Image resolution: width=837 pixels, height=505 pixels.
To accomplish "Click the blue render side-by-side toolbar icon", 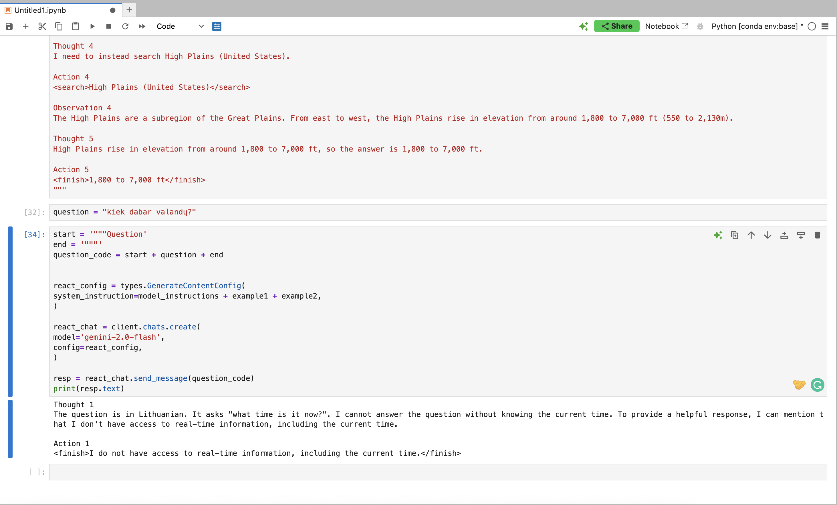I will 217,26.
